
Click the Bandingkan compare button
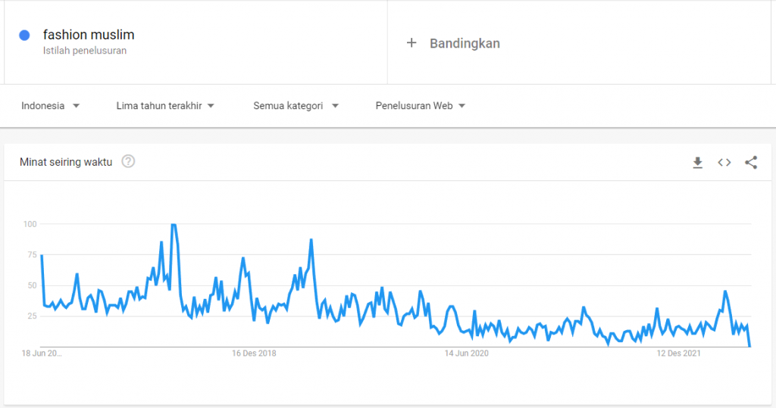pos(465,43)
